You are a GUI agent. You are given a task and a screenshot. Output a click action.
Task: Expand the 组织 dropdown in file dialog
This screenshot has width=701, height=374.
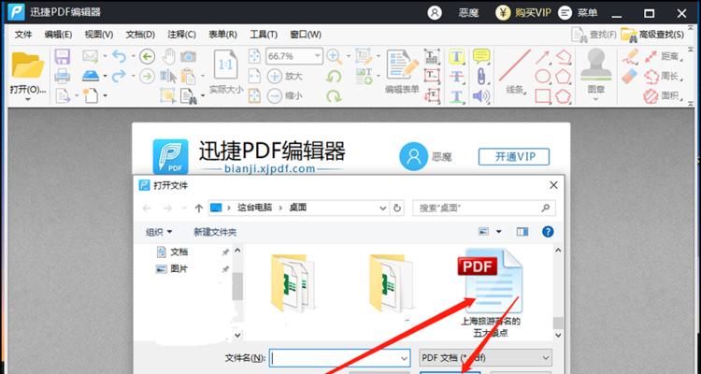pos(159,232)
